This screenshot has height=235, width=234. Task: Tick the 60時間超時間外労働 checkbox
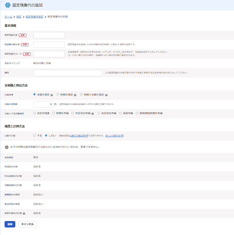click(137, 113)
